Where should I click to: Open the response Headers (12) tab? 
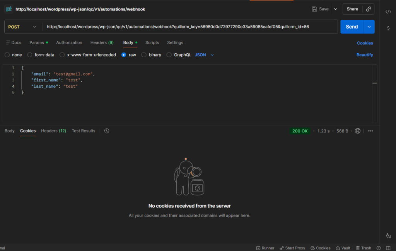pyautogui.click(x=53, y=131)
